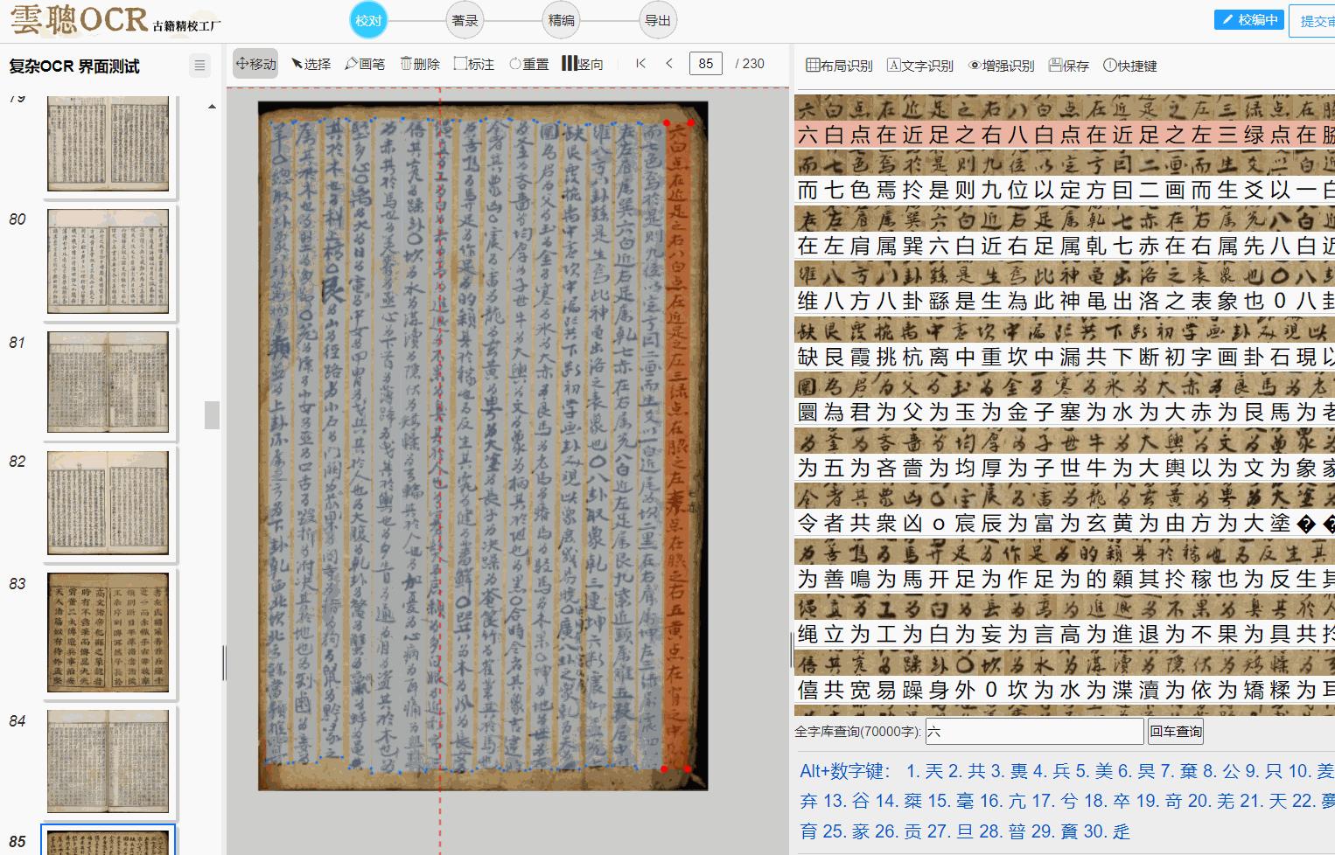
Task: Choose candidate character 5. 美
Action: 1094,771
